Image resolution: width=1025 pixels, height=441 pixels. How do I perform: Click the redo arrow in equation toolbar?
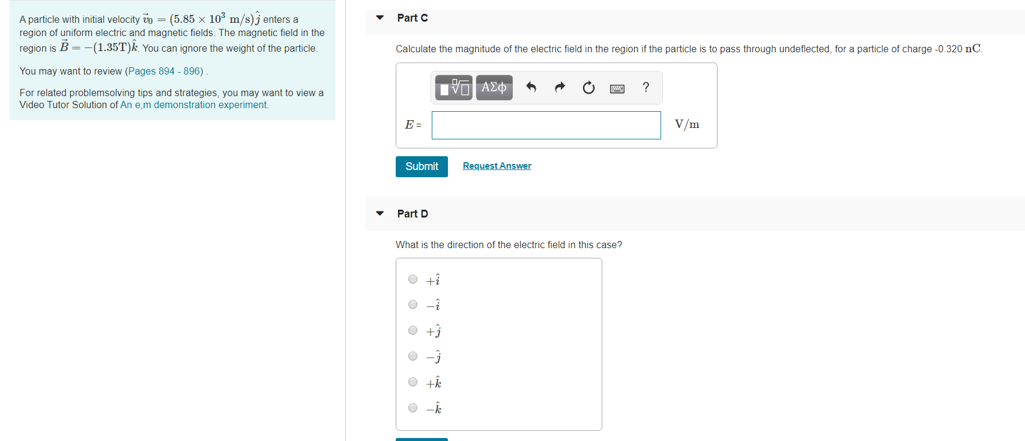(x=559, y=87)
